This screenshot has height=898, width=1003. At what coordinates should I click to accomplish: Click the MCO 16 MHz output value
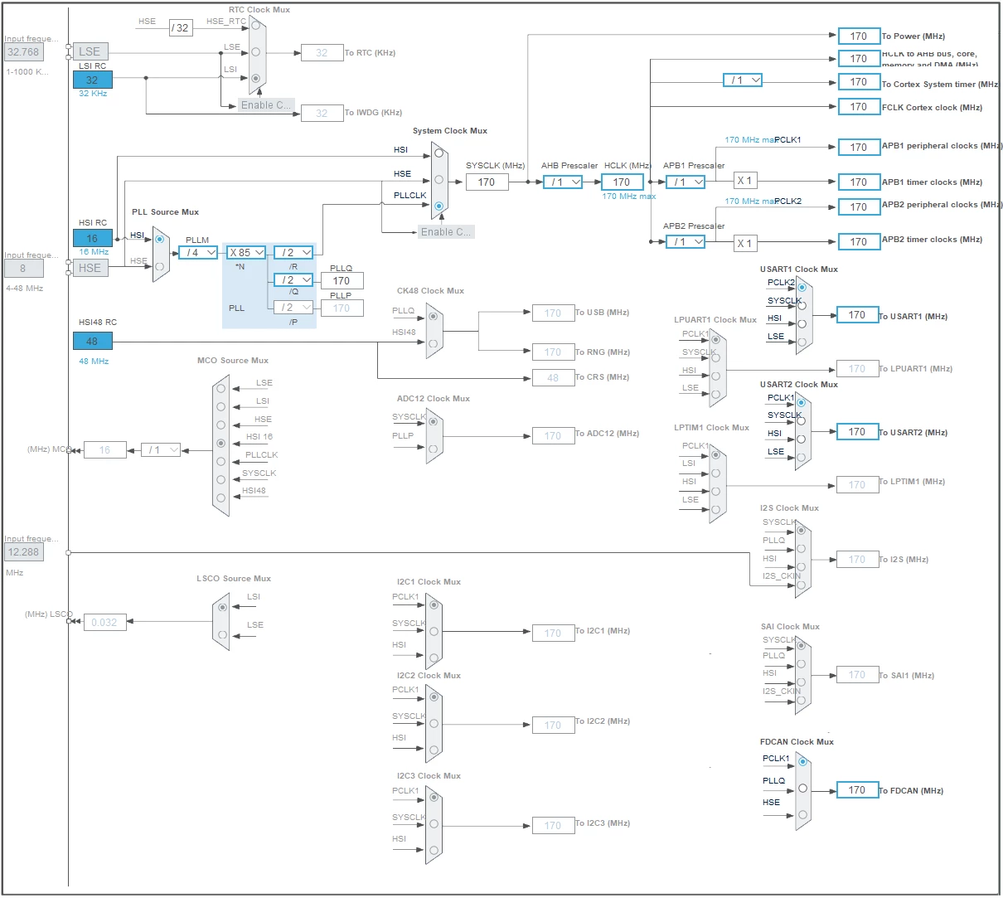(x=105, y=449)
